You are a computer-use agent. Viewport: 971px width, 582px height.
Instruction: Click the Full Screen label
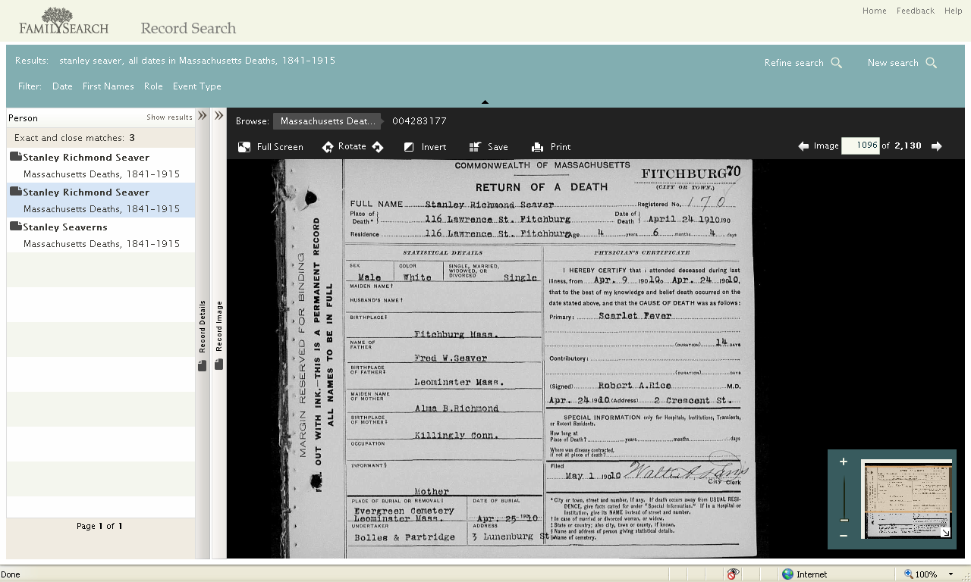click(280, 147)
